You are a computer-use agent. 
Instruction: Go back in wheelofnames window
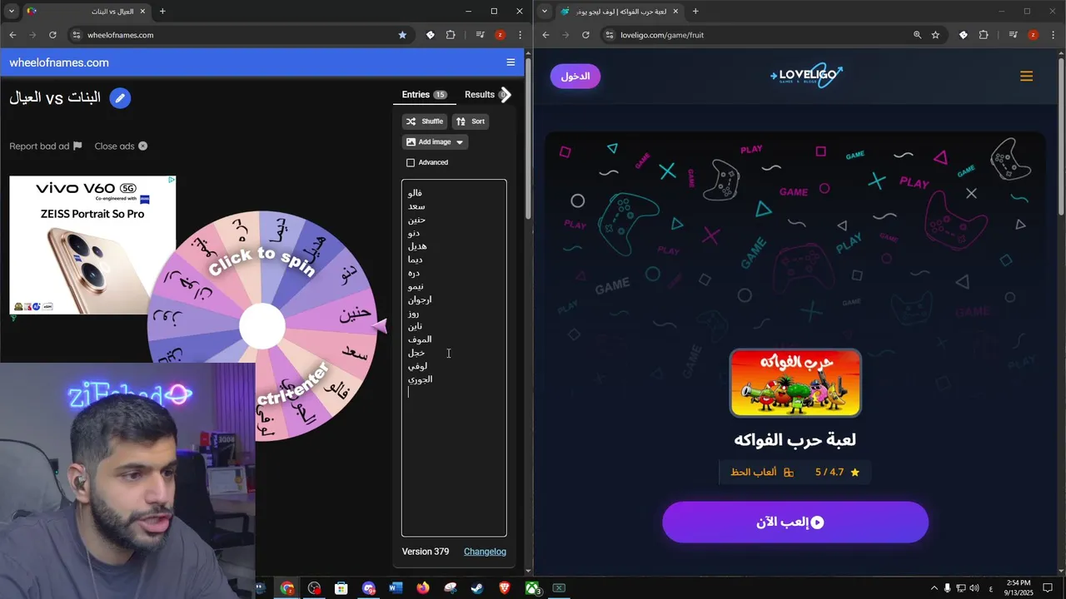coord(12,35)
